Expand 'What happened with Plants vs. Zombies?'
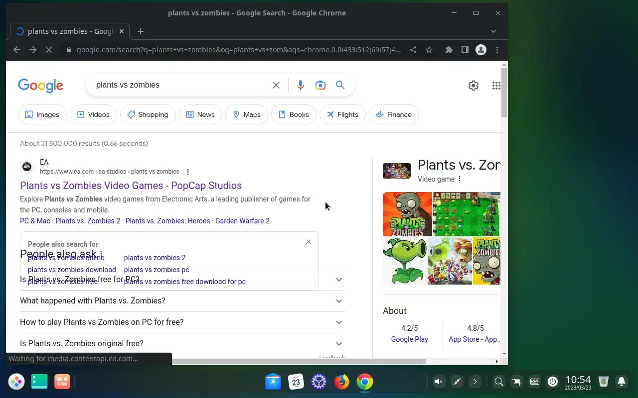The height and width of the screenshot is (398, 638). click(182, 301)
